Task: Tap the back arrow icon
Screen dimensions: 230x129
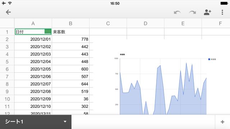Action: pyautogui.click(x=8, y=12)
